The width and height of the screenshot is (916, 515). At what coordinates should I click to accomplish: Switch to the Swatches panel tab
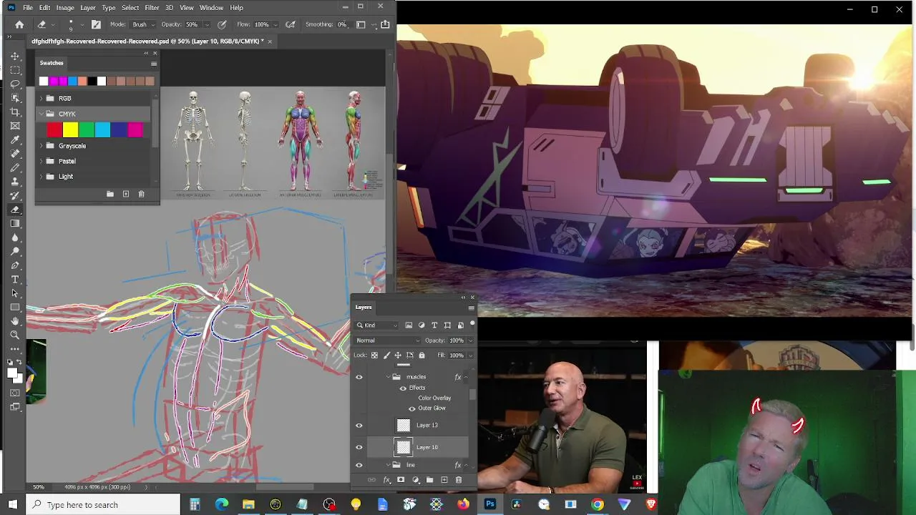[52, 63]
